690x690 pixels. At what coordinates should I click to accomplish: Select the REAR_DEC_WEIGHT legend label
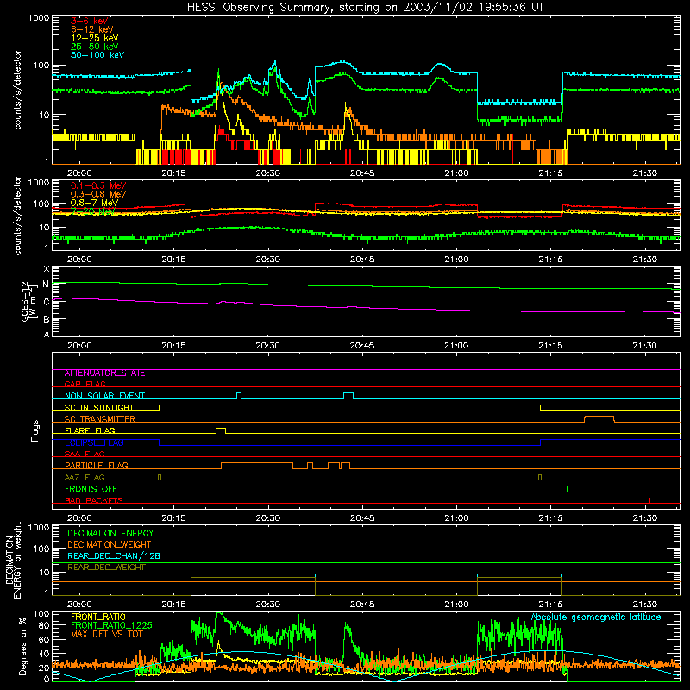(x=106, y=568)
